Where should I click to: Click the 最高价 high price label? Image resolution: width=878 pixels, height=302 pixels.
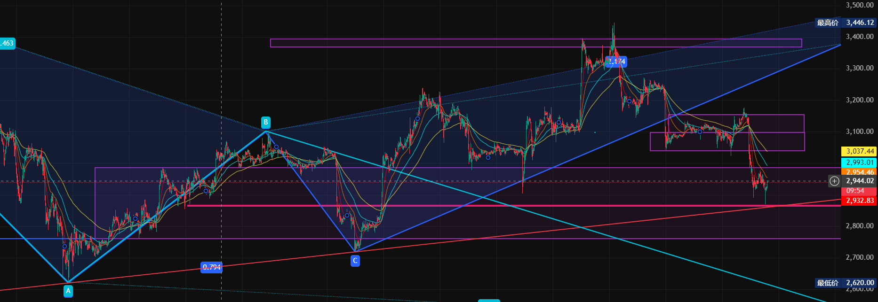pyautogui.click(x=828, y=23)
